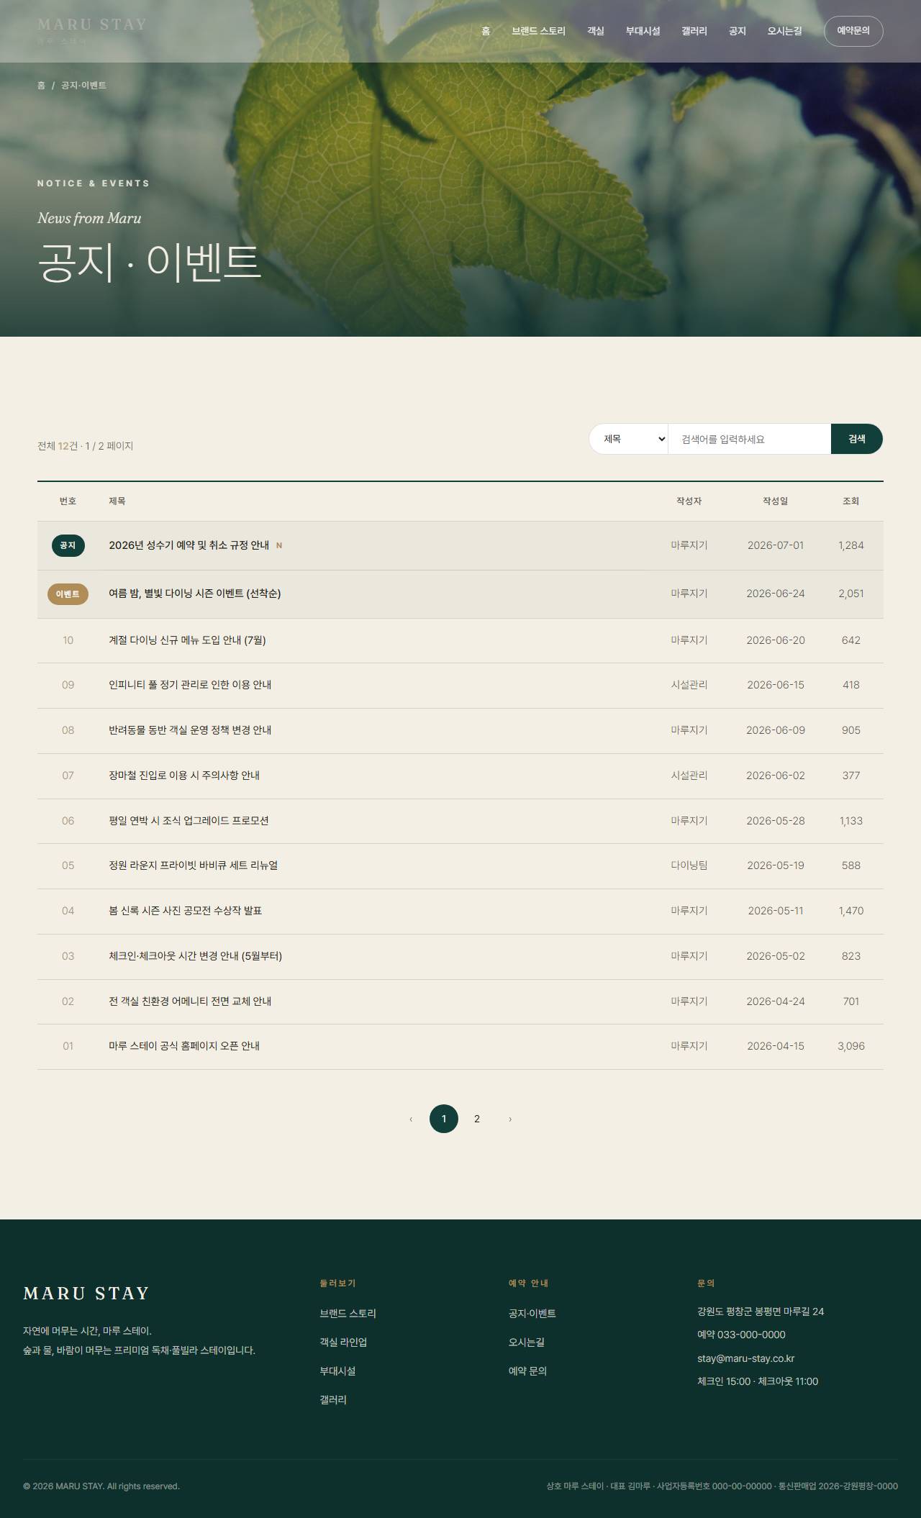Image resolution: width=921 pixels, height=1518 pixels.
Task: Go to page 2 of notices
Action: coord(477,1119)
